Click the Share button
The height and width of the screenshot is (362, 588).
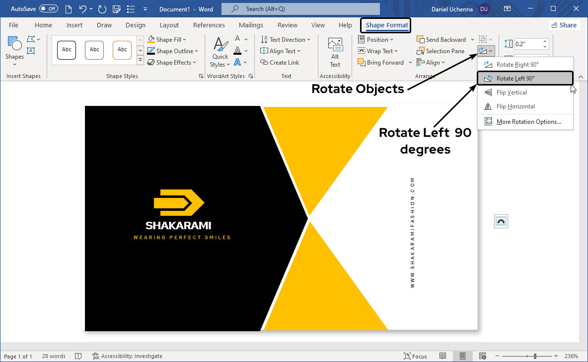(564, 25)
